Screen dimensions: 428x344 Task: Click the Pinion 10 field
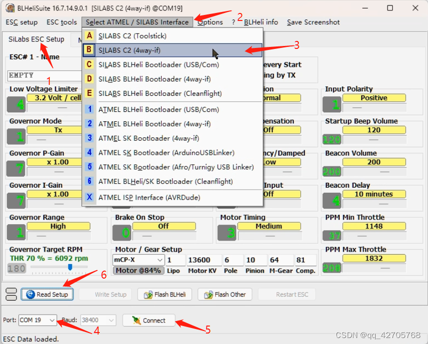pyautogui.click(x=256, y=260)
